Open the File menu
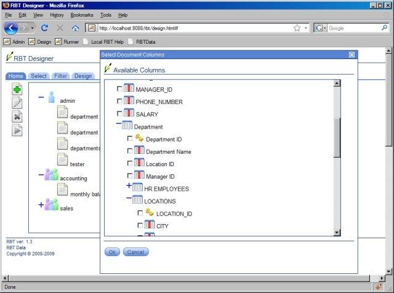Image resolution: width=394 pixels, height=293 pixels. click(x=8, y=15)
